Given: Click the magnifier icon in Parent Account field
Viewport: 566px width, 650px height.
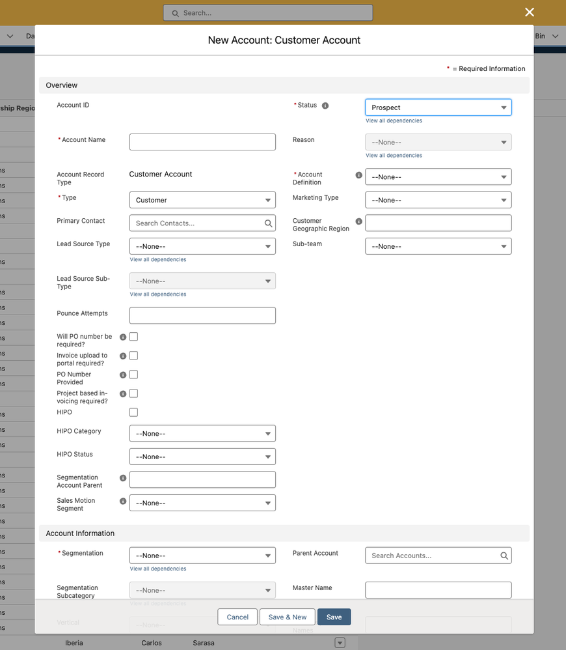Looking at the screenshot, I should click(x=504, y=556).
